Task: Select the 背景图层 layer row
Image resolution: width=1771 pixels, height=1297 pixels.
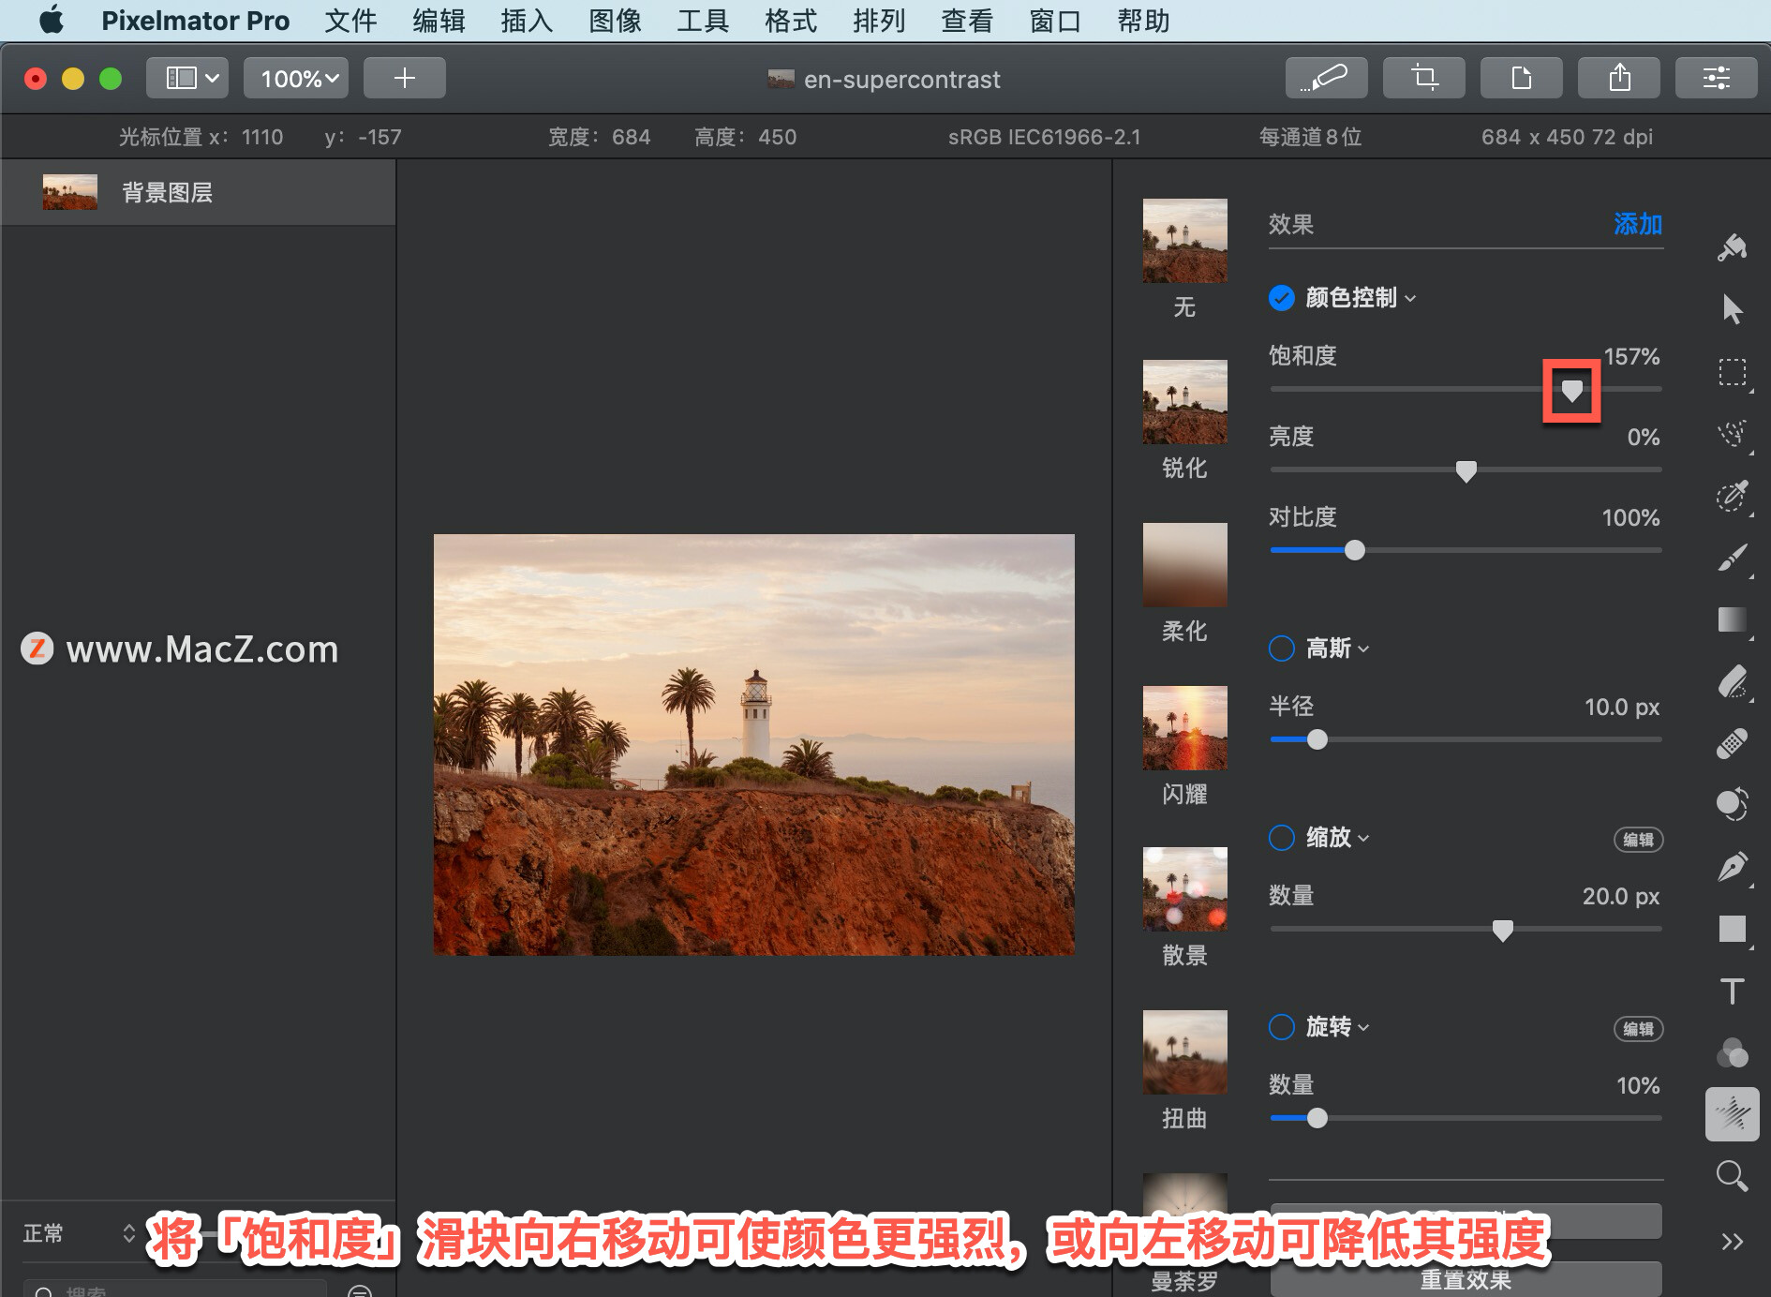Action: tap(198, 192)
